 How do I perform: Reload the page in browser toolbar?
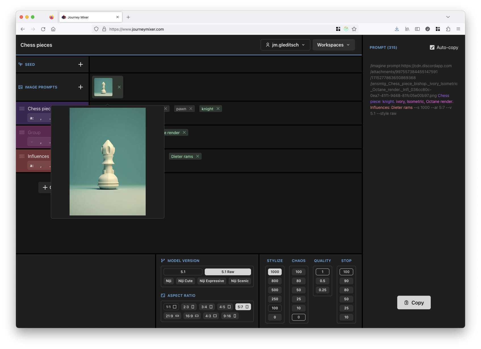click(43, 29)
